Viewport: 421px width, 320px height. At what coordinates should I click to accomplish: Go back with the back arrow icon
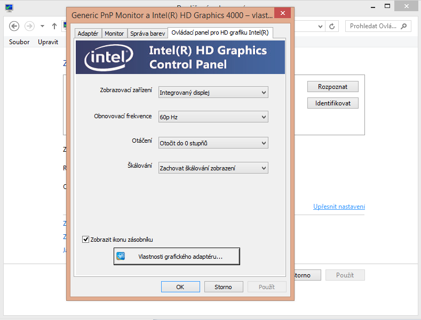point(14,26)
